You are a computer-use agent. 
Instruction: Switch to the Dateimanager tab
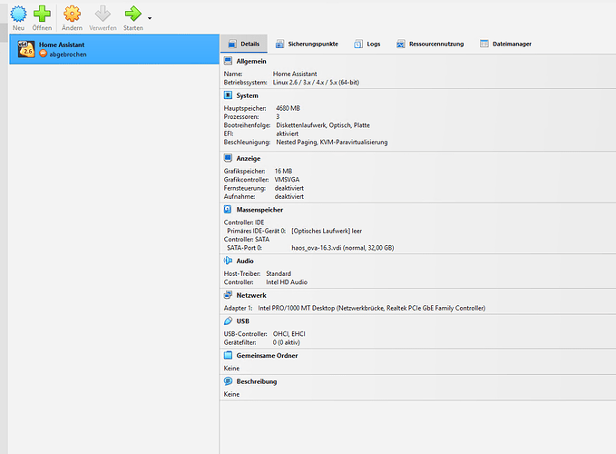point(505,44)
